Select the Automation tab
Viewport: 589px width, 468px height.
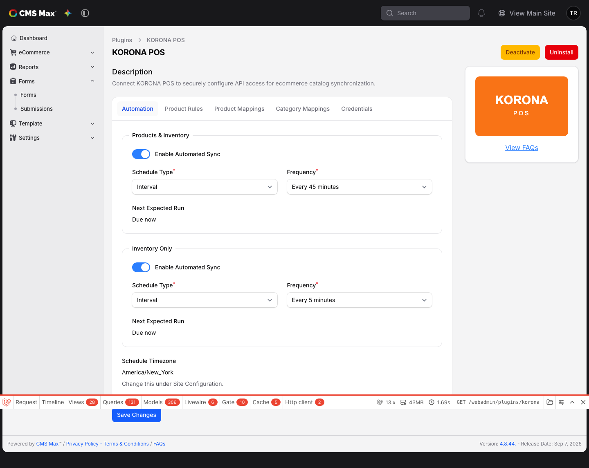tap(137, 109)
